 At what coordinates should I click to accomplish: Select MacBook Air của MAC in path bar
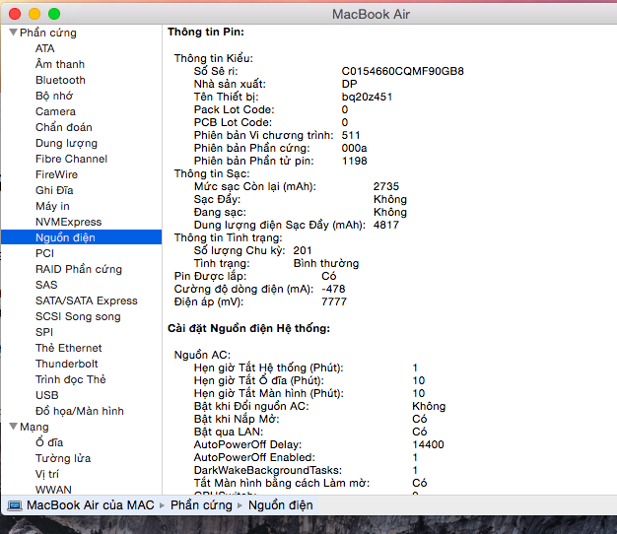point(90,504)
